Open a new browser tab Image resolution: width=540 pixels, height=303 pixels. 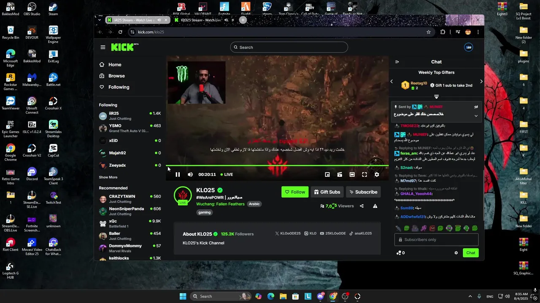243,20
